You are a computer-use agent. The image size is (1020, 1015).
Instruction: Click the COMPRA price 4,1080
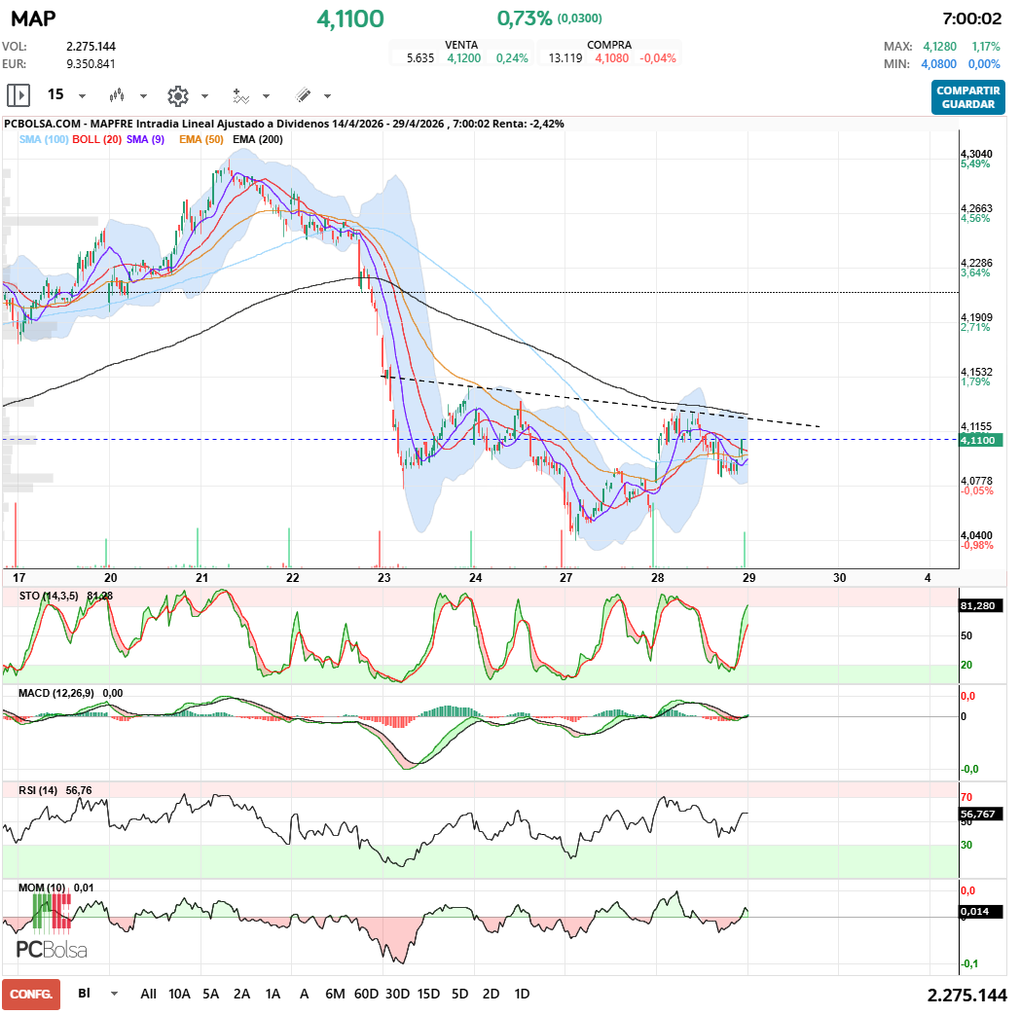pos(612,57)
